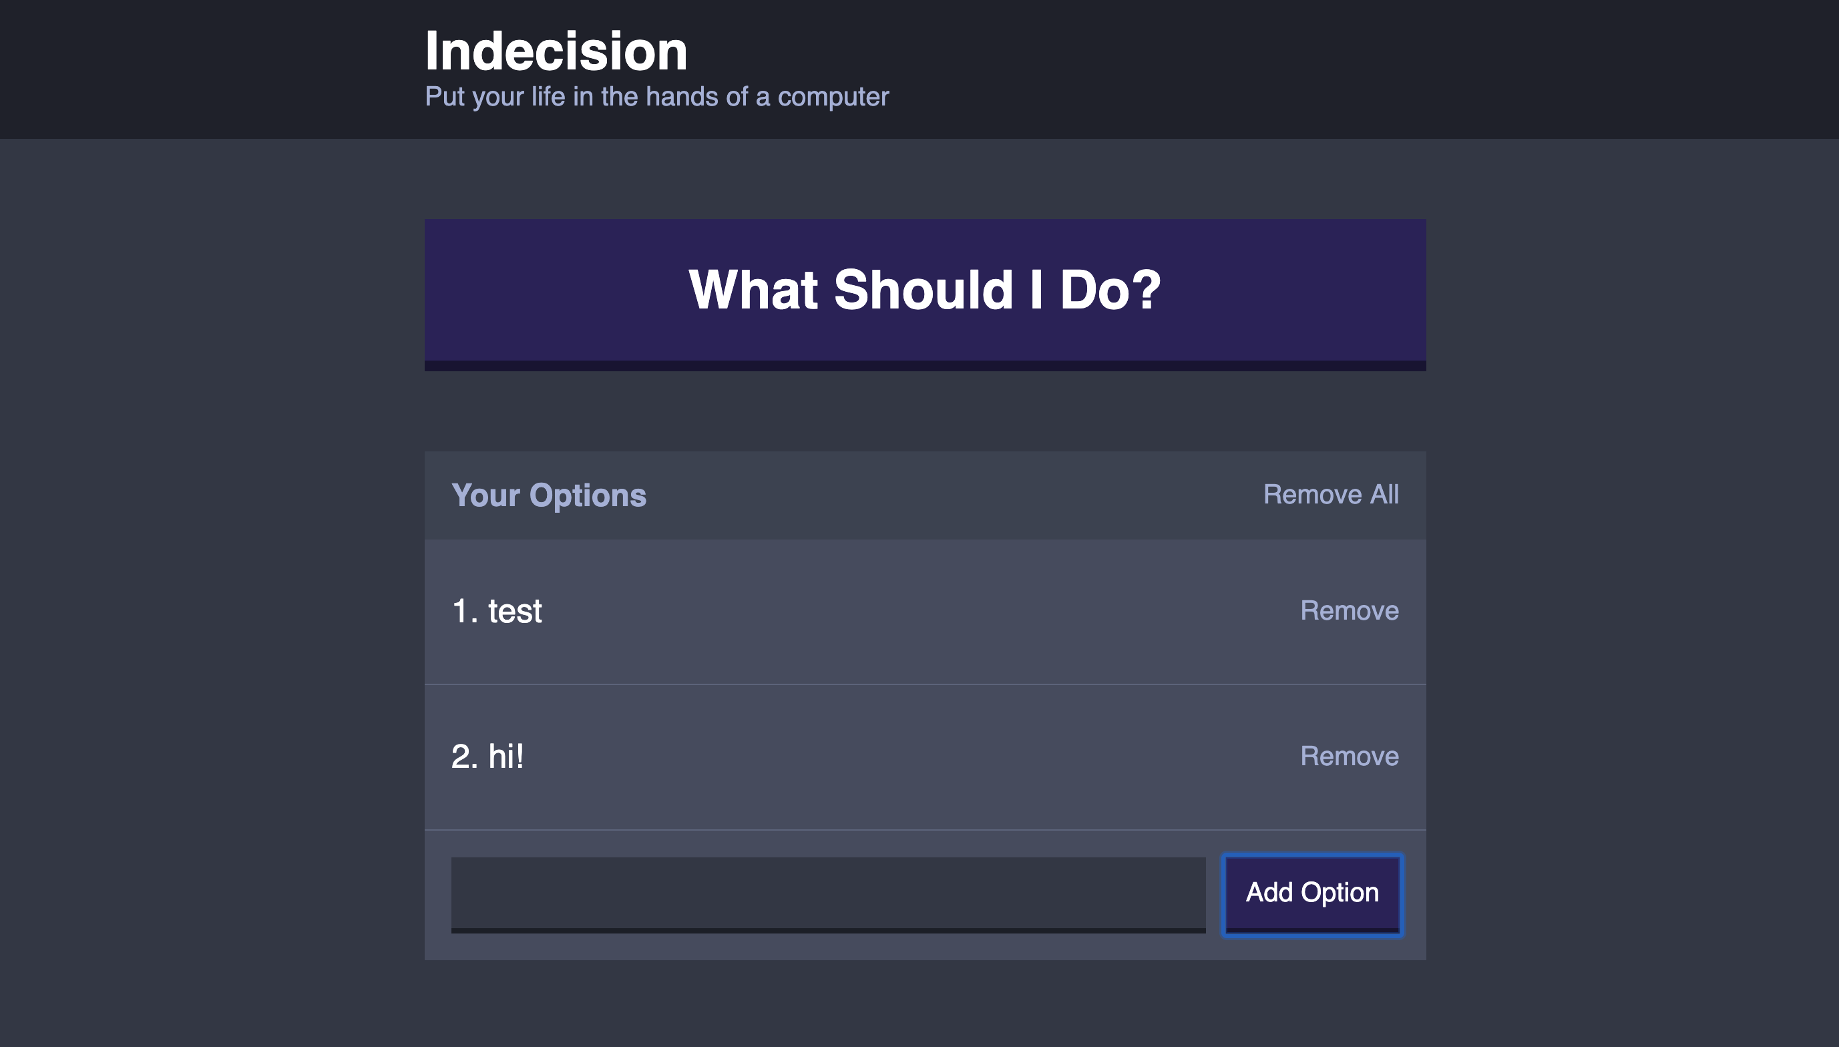Let the computer decide with the big purple button
Viewport: 1839px width, 1047px height.
click(925, 292)
